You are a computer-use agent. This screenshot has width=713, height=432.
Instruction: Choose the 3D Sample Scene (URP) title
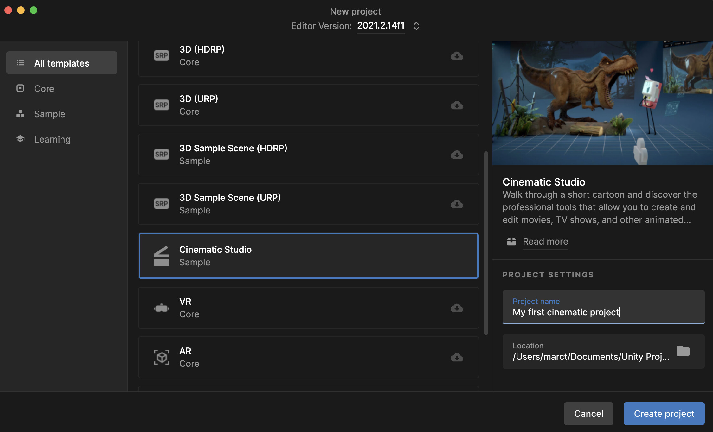(230, 198)
